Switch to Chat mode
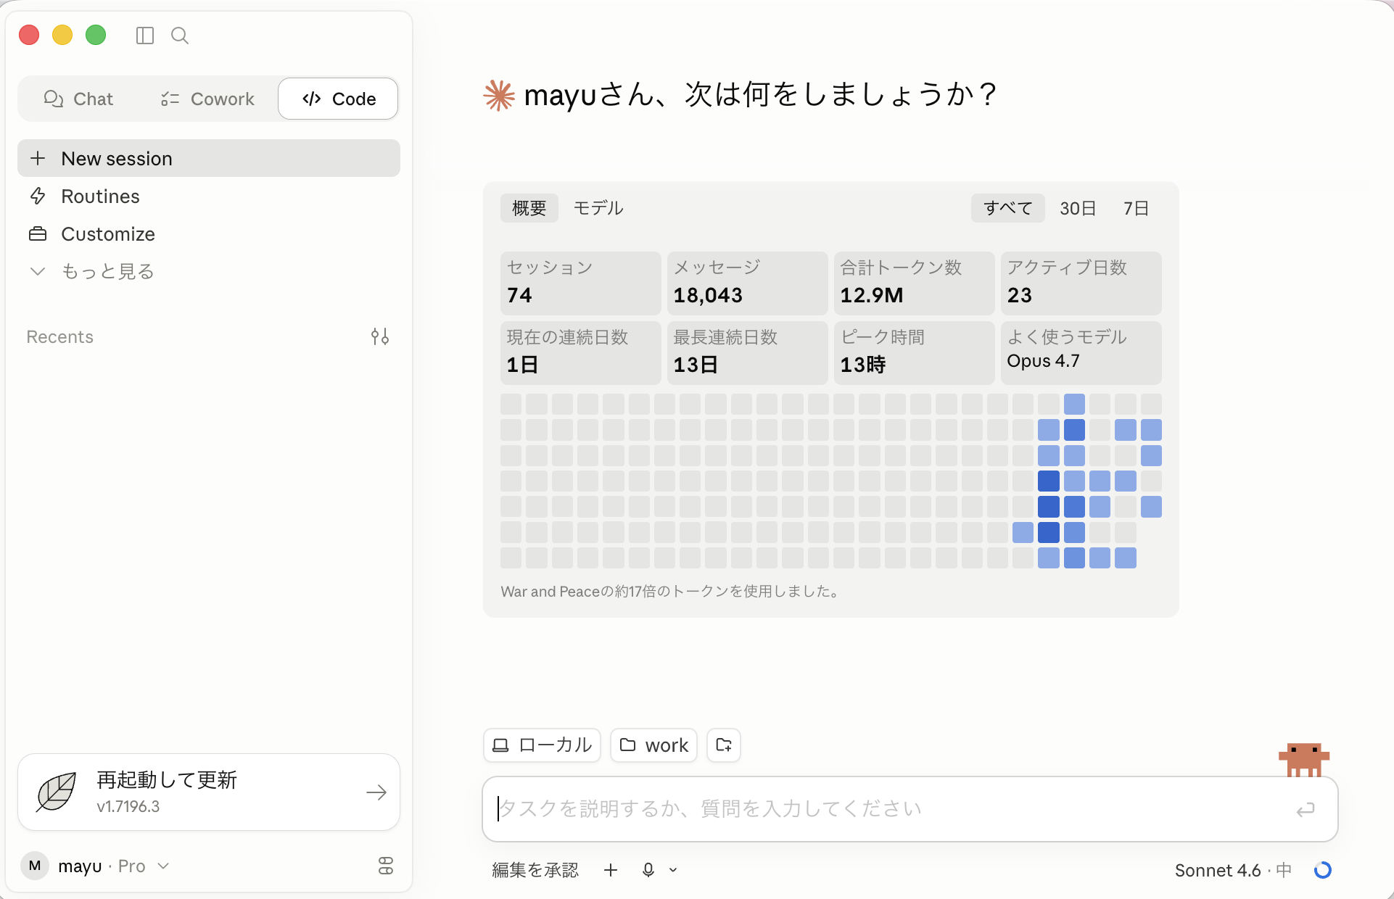The width and height of the screenshot is (1394, 899). click(78, 99)
